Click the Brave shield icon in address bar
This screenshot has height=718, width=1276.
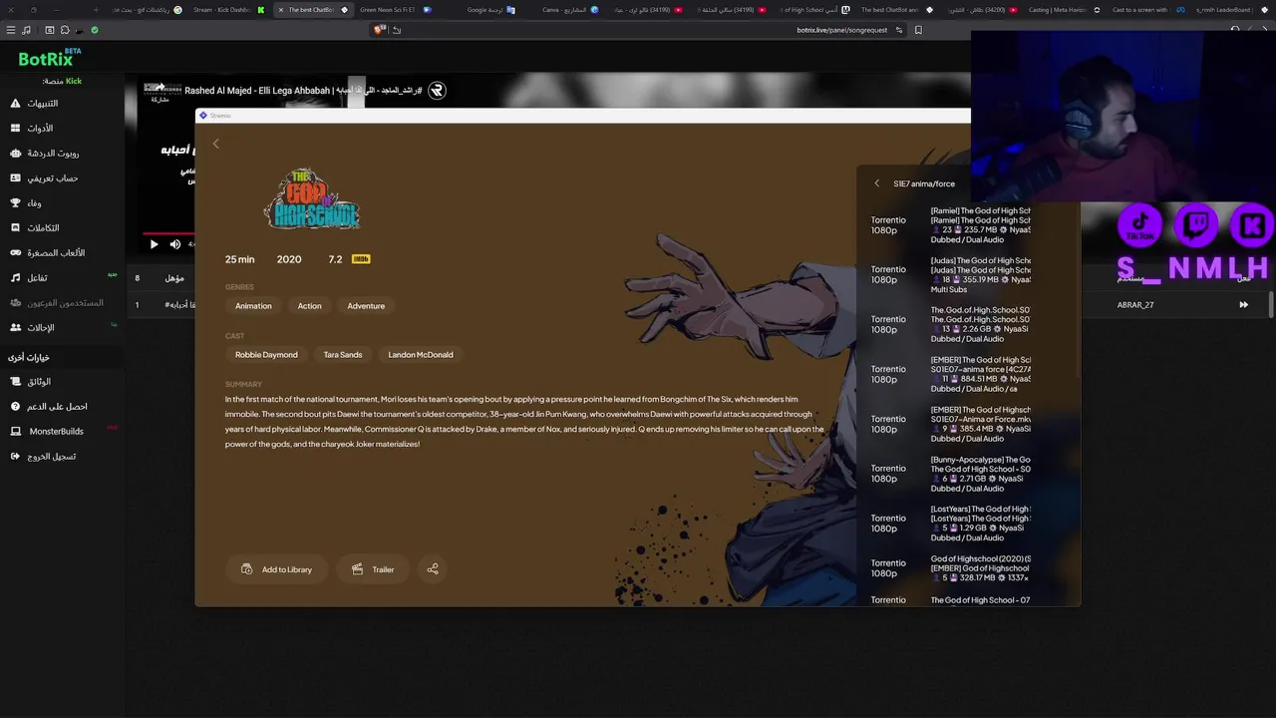point(379,30)
